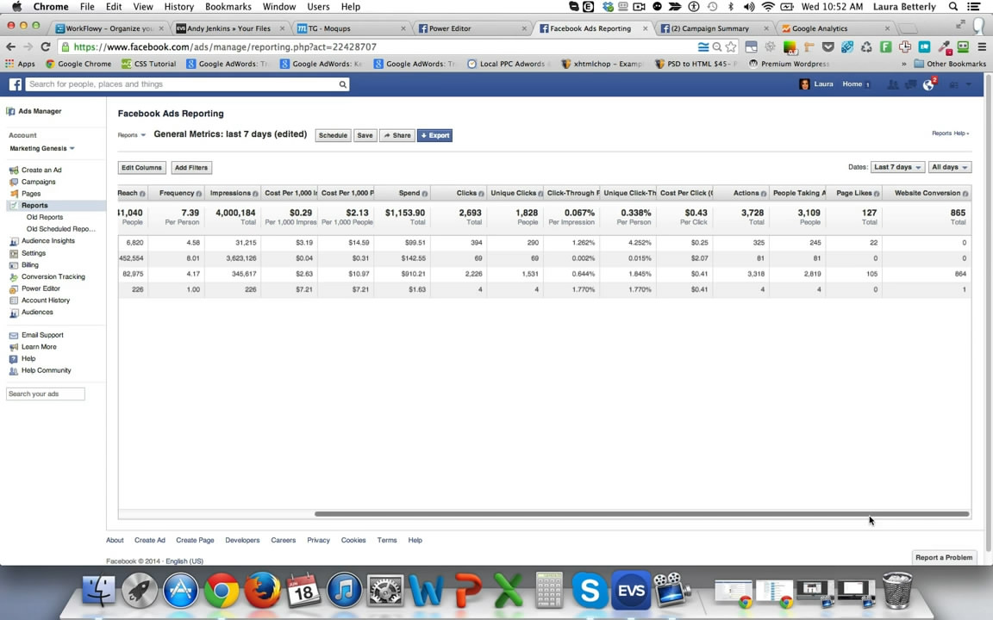
Task: Click the Settings sidebar icon
Action: pyautogui.click(x=13, y=253)
